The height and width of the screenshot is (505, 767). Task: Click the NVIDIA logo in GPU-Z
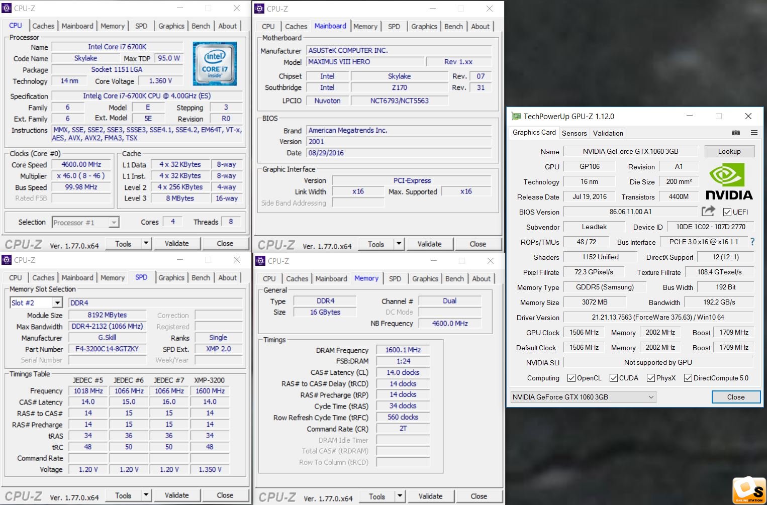[729, 181]
